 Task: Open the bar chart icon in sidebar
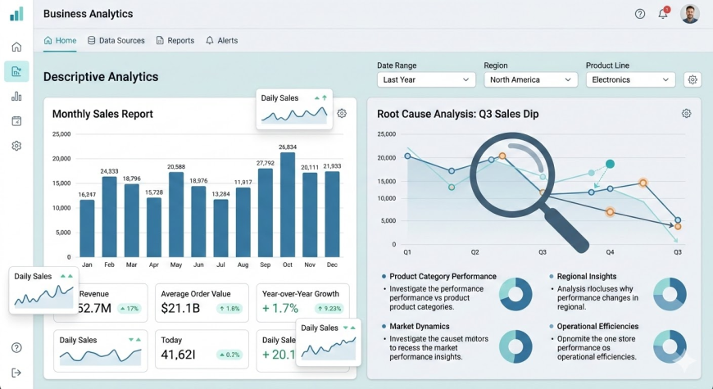16,96
